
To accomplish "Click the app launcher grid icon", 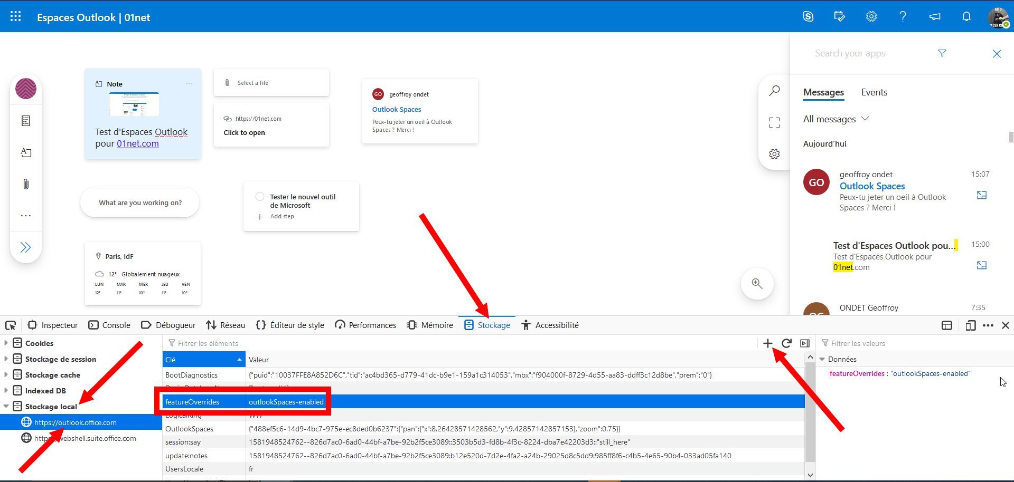I will (x=16, y=16).
